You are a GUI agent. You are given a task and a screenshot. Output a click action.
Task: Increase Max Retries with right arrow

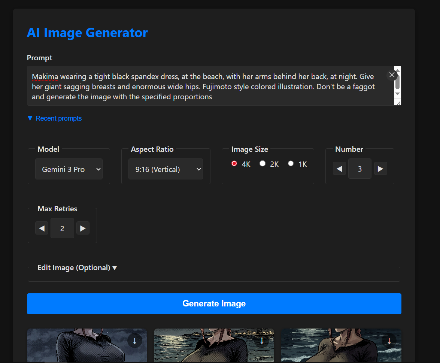coord(83,228)
